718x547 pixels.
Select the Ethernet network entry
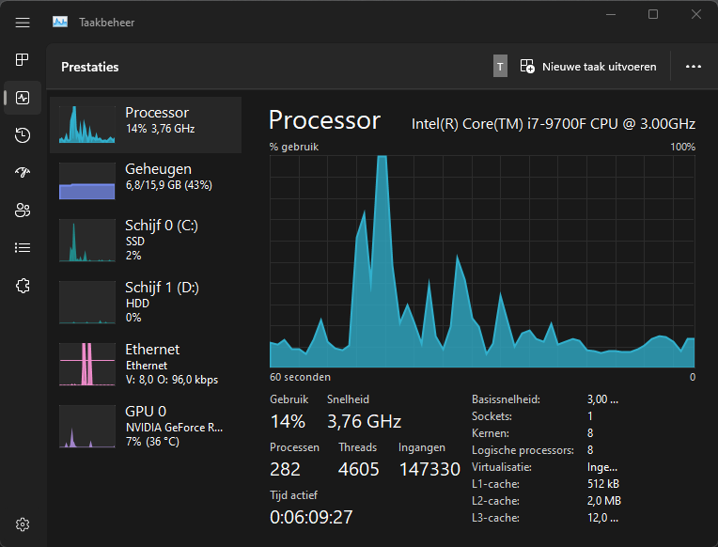tap(146, 364)
